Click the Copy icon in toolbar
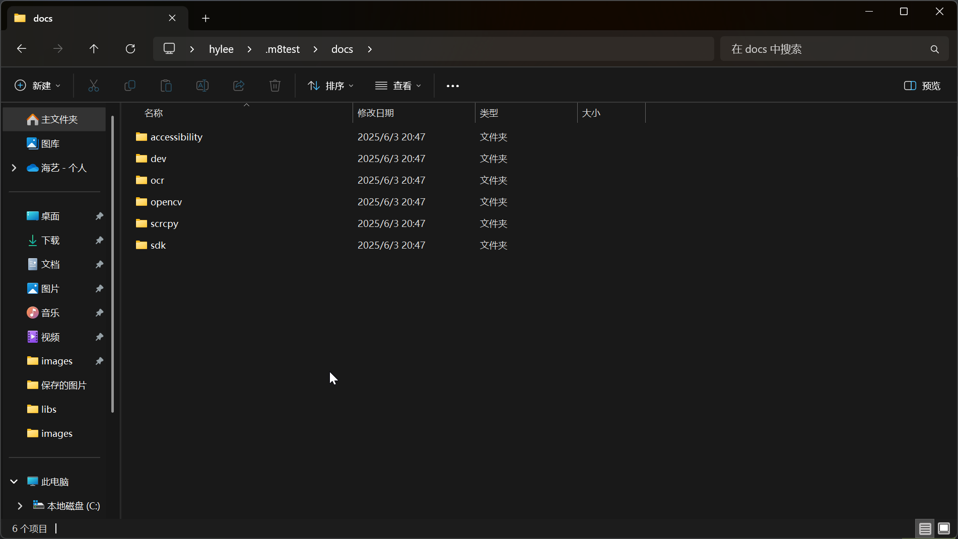The height and width of the screenshot is (539, 958). coord(130,86)
